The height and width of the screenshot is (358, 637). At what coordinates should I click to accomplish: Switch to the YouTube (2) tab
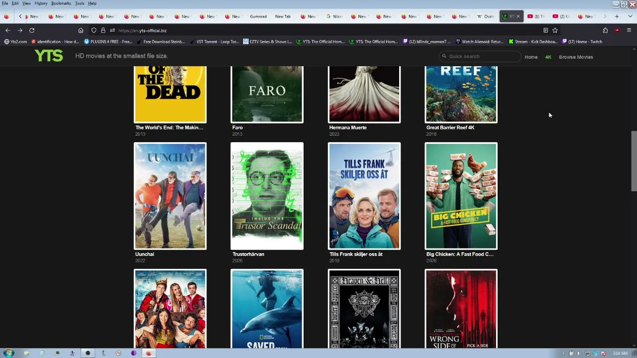click(561, 16)
